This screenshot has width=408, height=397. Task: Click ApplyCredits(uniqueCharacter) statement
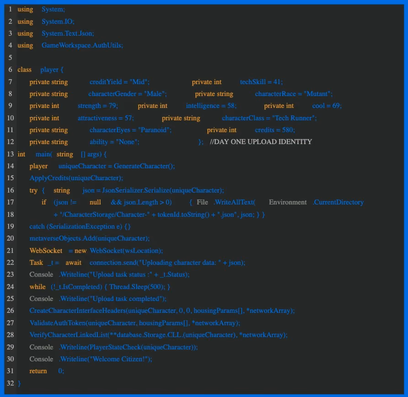point(76,178)
